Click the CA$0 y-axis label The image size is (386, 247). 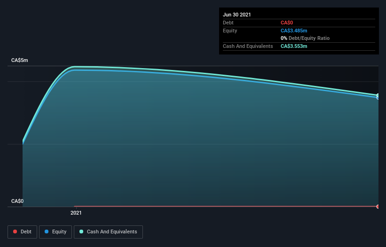(x=17, y=201)
